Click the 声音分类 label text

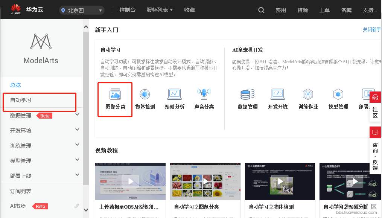(x=204, y=107)
